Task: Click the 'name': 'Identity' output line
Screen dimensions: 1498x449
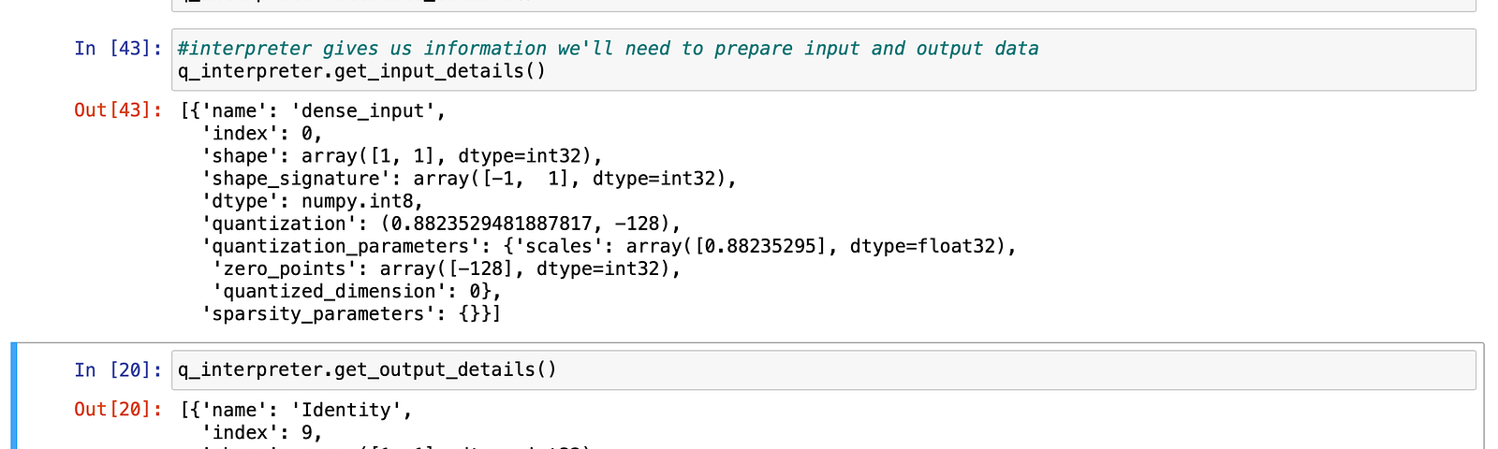Action: (296, 410)
